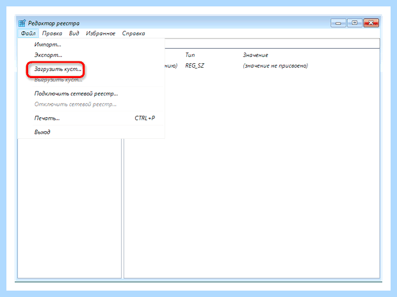
Task: Select Загрузить куст... menu entry
Action: [91, 69]
